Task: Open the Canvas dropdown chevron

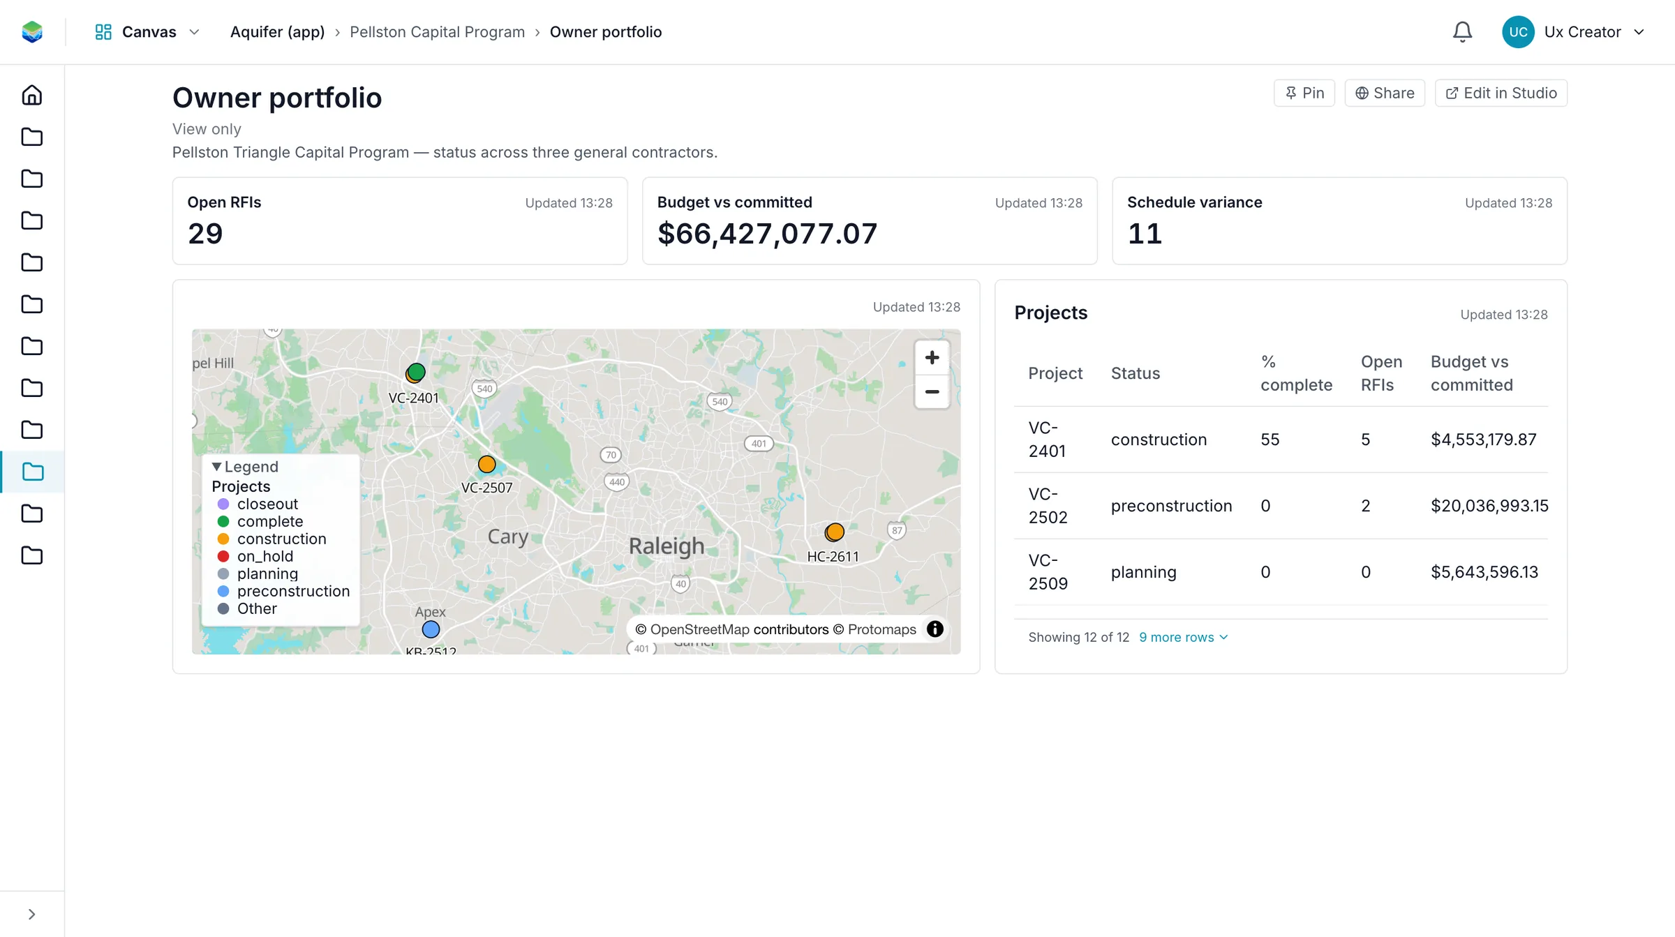Action: pyautogui.click(x=194, y=32)
